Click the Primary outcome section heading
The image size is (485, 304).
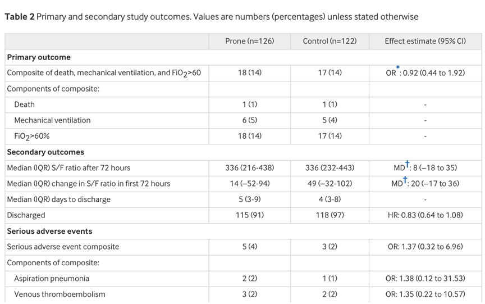click(x=39, y=57)
